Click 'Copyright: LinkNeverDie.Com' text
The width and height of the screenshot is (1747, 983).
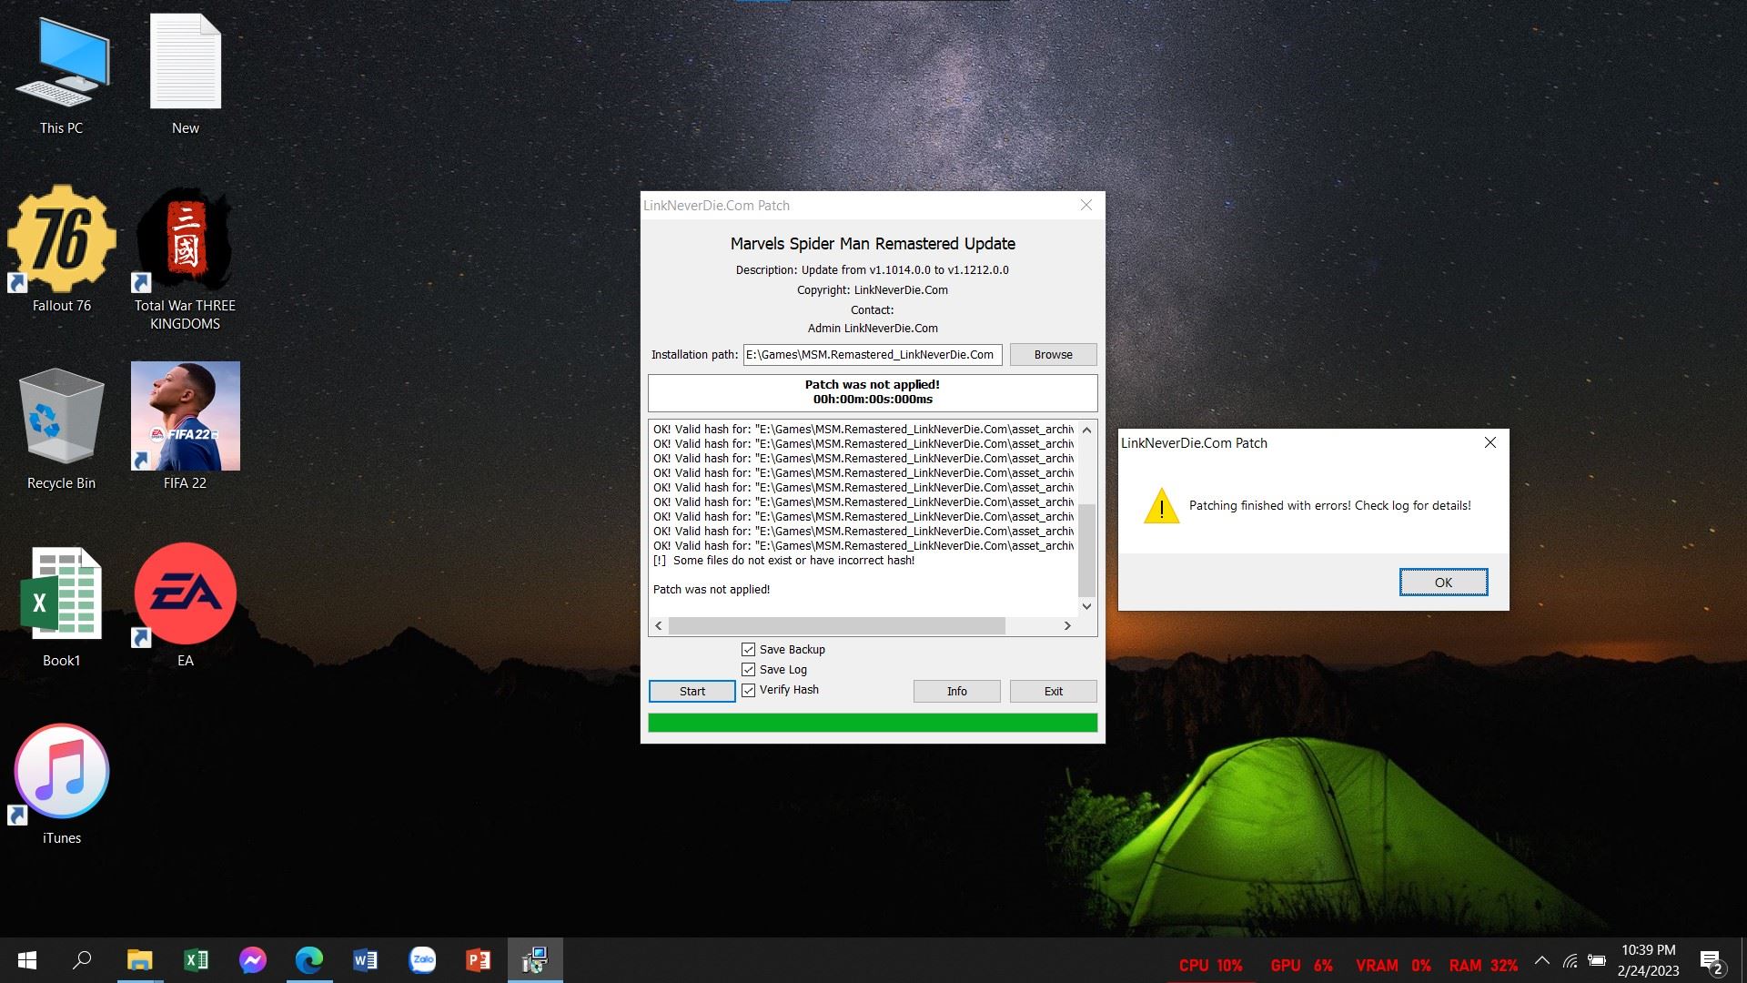click(873, 290)
